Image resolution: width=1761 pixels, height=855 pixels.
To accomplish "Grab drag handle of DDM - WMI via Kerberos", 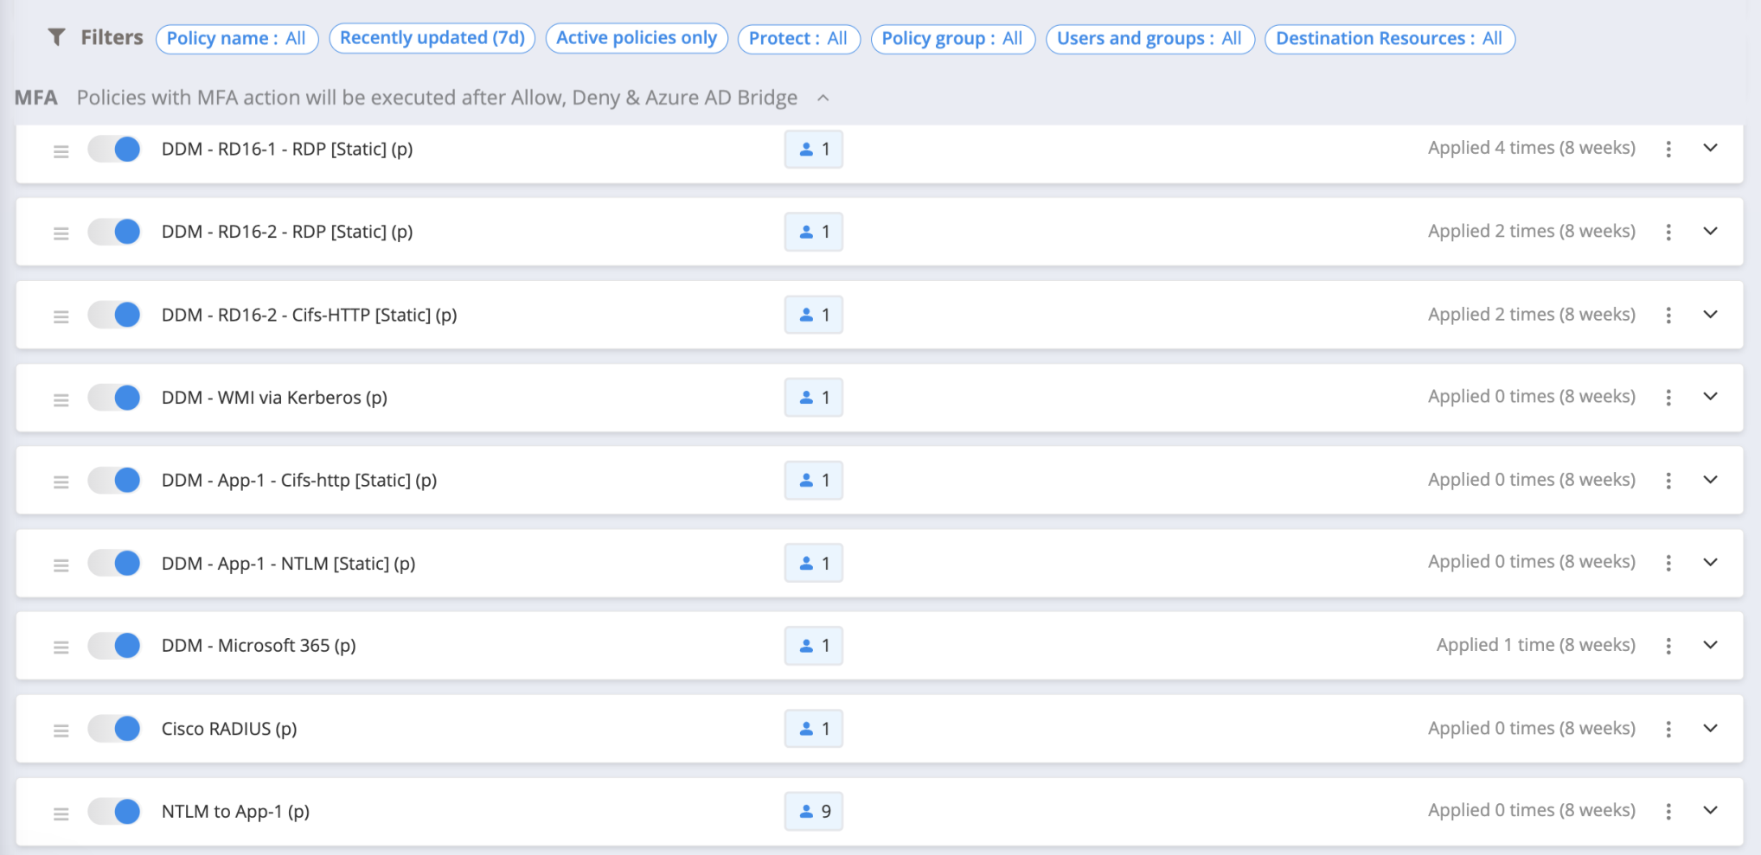I will (61, 399).
